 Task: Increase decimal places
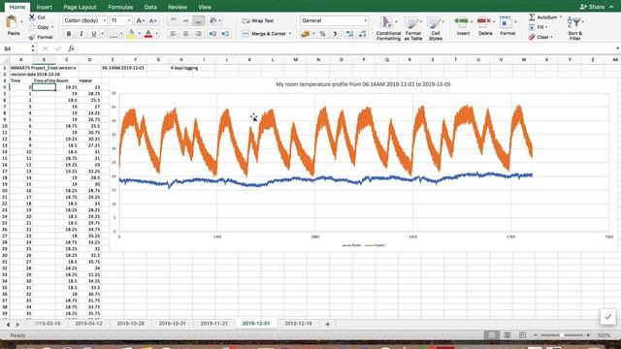[x=349, y=34]
